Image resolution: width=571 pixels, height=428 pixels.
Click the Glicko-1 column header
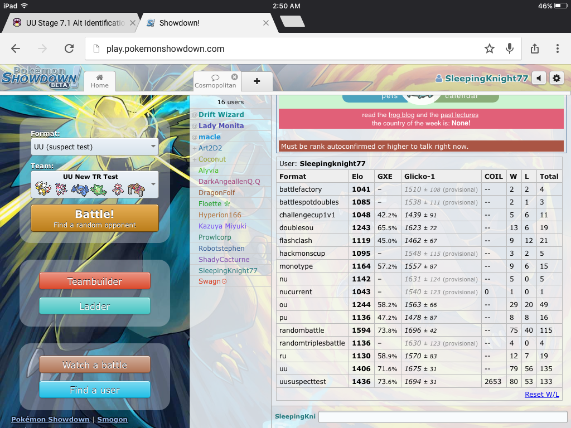419,177
